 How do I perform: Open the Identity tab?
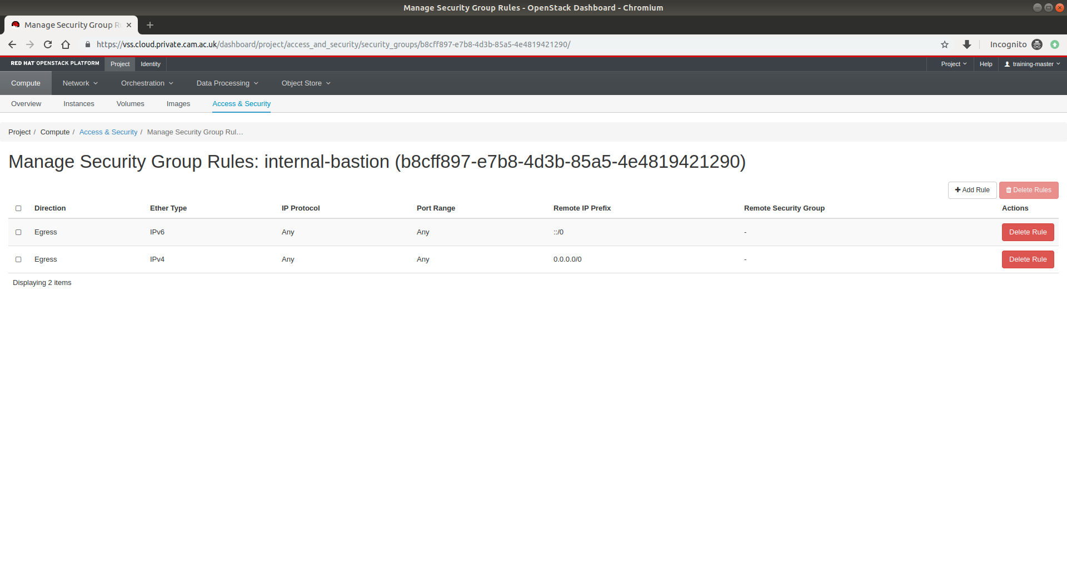click(x=150, y=64)
